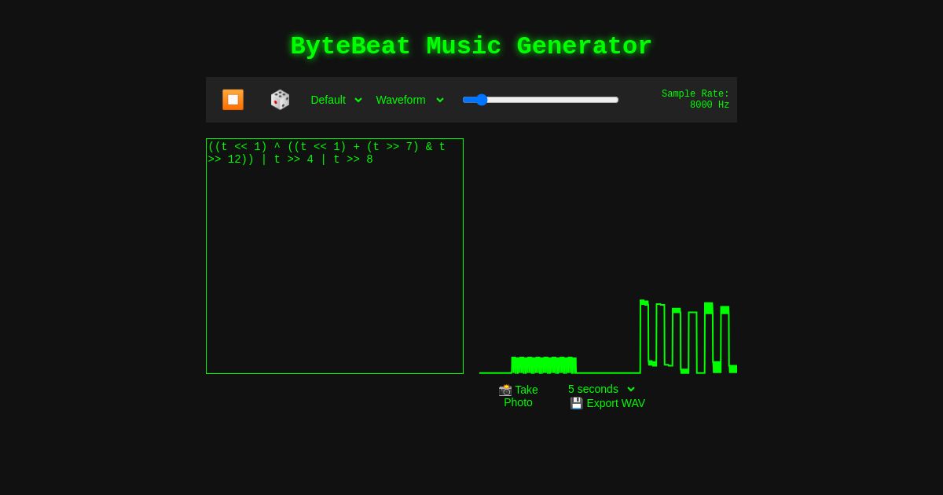Click the Sample Rate 8000 Hz label
Image resolution: width=943 pixels, height=495 pixels.
click(695, 99)
